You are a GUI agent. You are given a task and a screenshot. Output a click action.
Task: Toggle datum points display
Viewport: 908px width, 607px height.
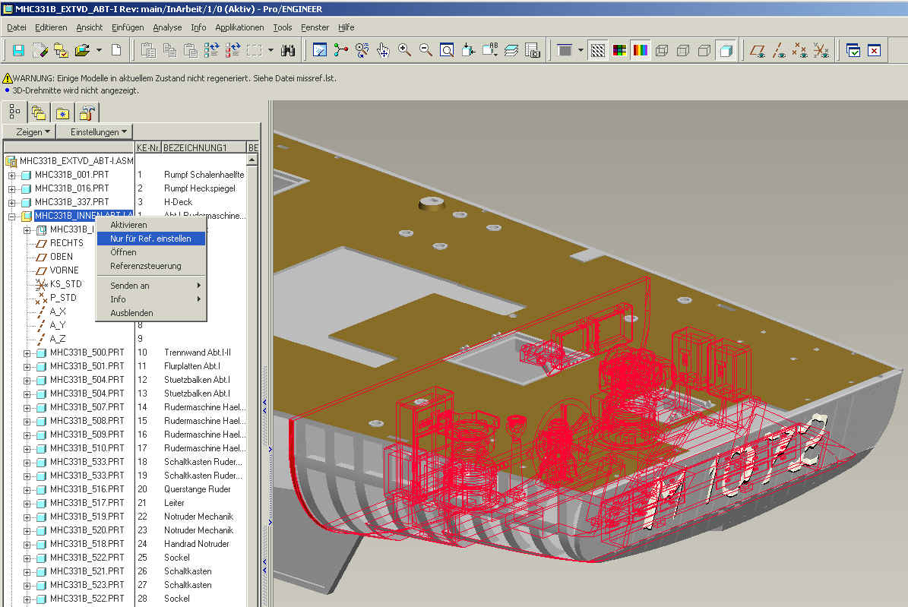point(799,50)
